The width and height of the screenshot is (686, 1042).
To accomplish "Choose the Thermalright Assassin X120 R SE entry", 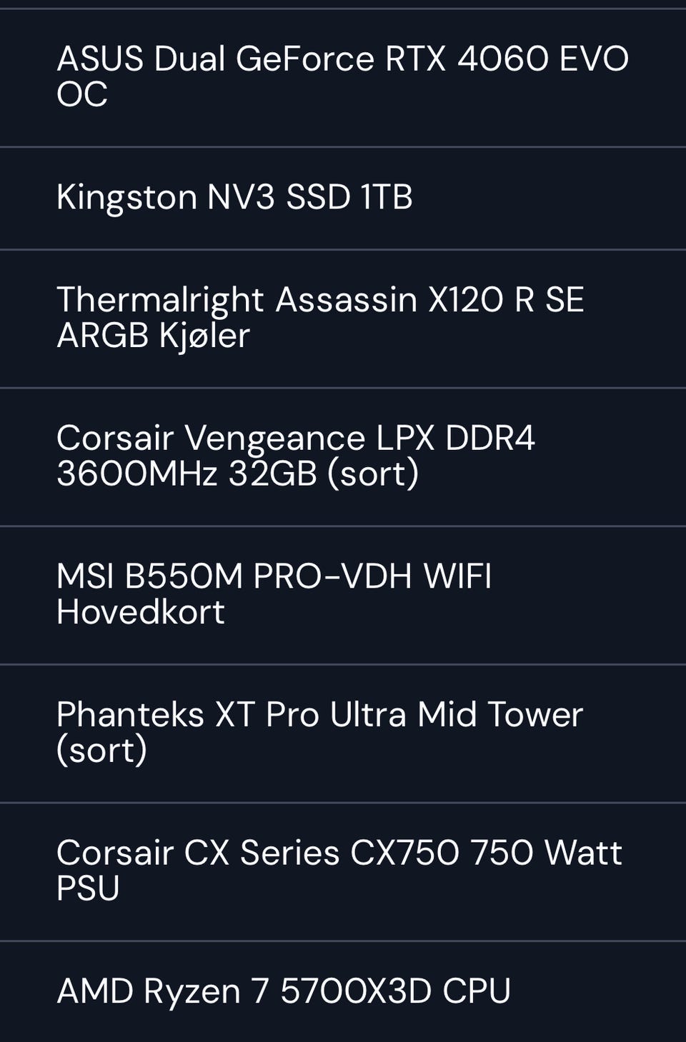I will click(x=343, y=319).
